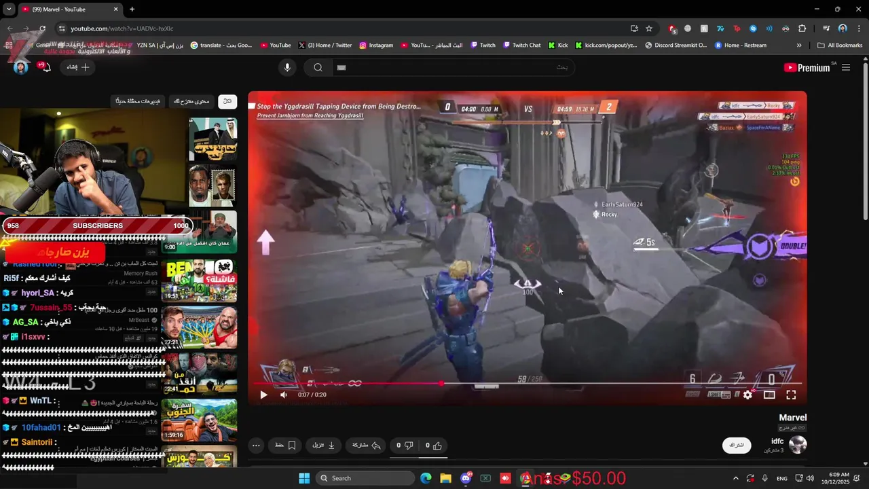
Task: Click the address bar URL
Action: 122,29
